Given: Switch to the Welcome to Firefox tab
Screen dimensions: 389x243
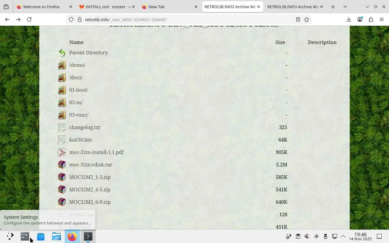Looking at the screenshot, I should coord(45,7).
